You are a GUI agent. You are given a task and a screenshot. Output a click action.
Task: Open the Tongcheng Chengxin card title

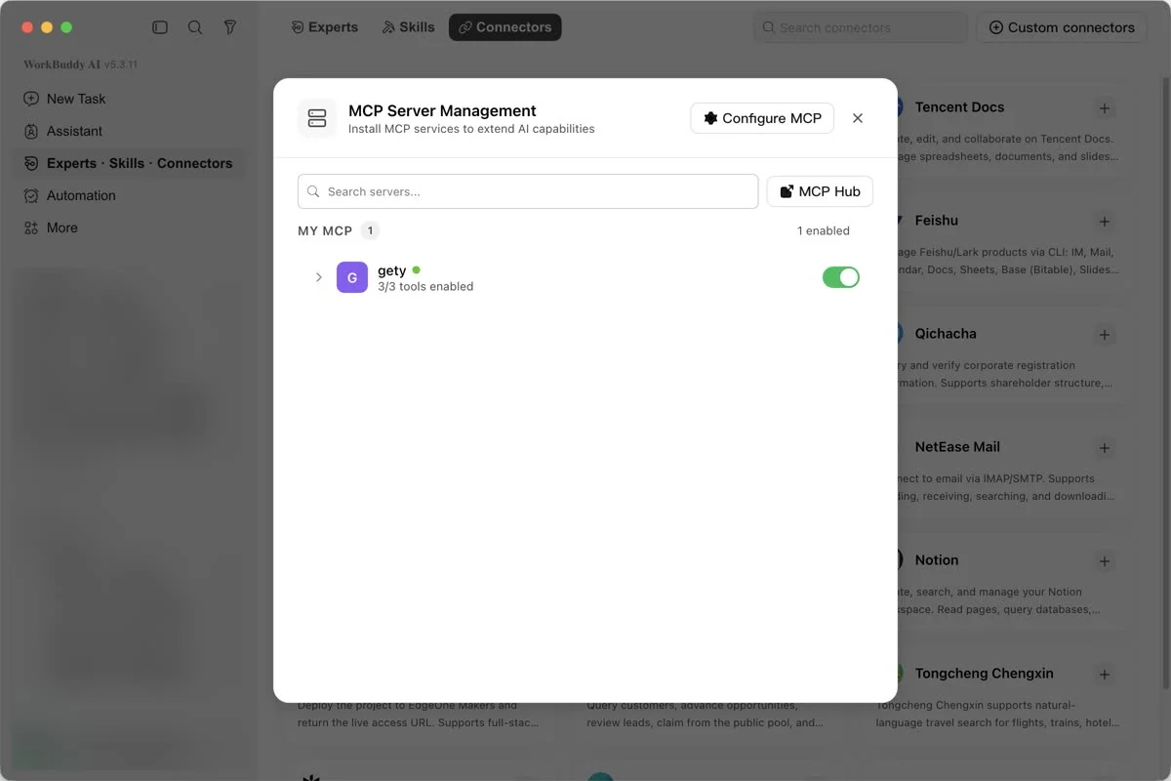984,674
